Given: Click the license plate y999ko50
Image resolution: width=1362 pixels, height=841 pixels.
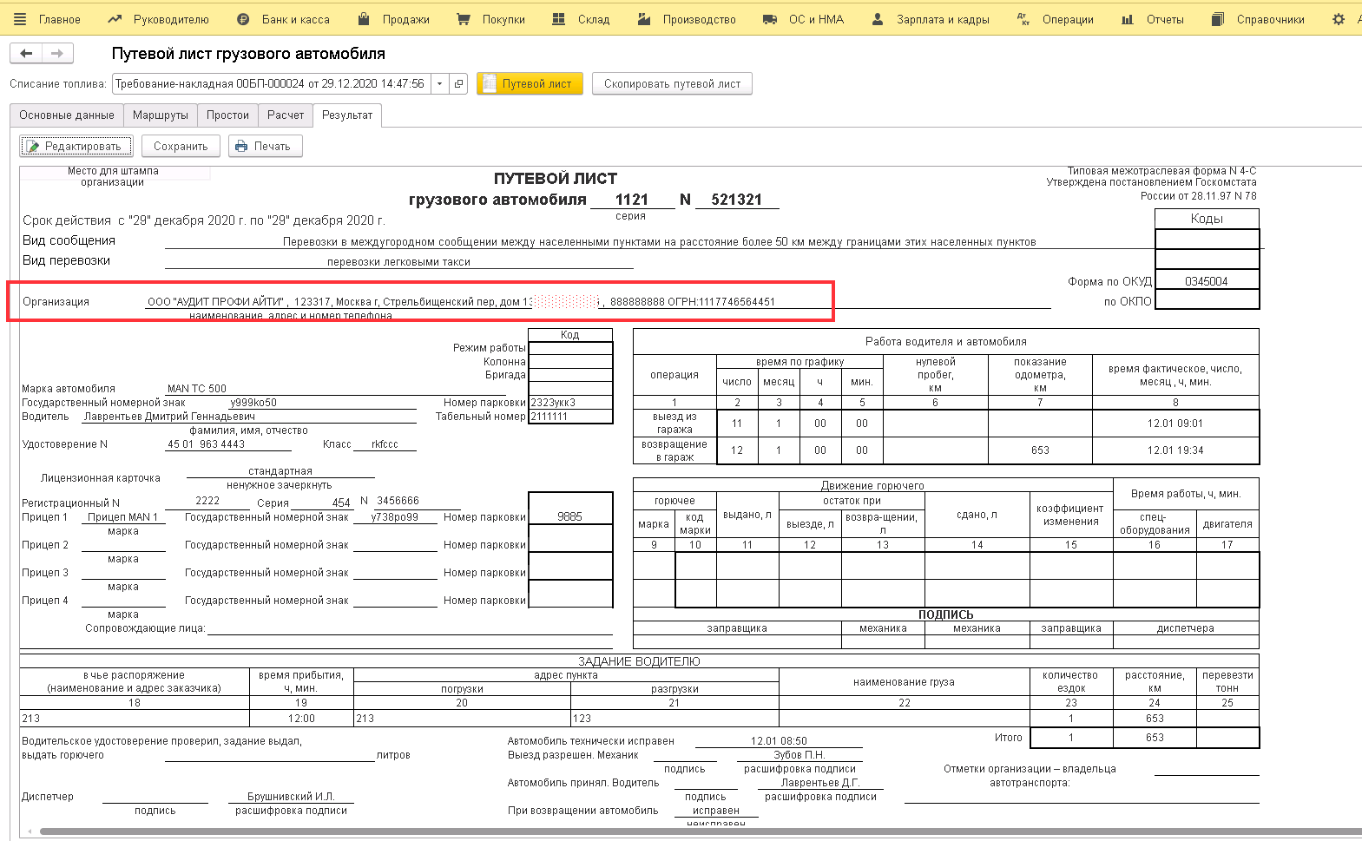Looking at the screenshot, I should click(253, 403).
